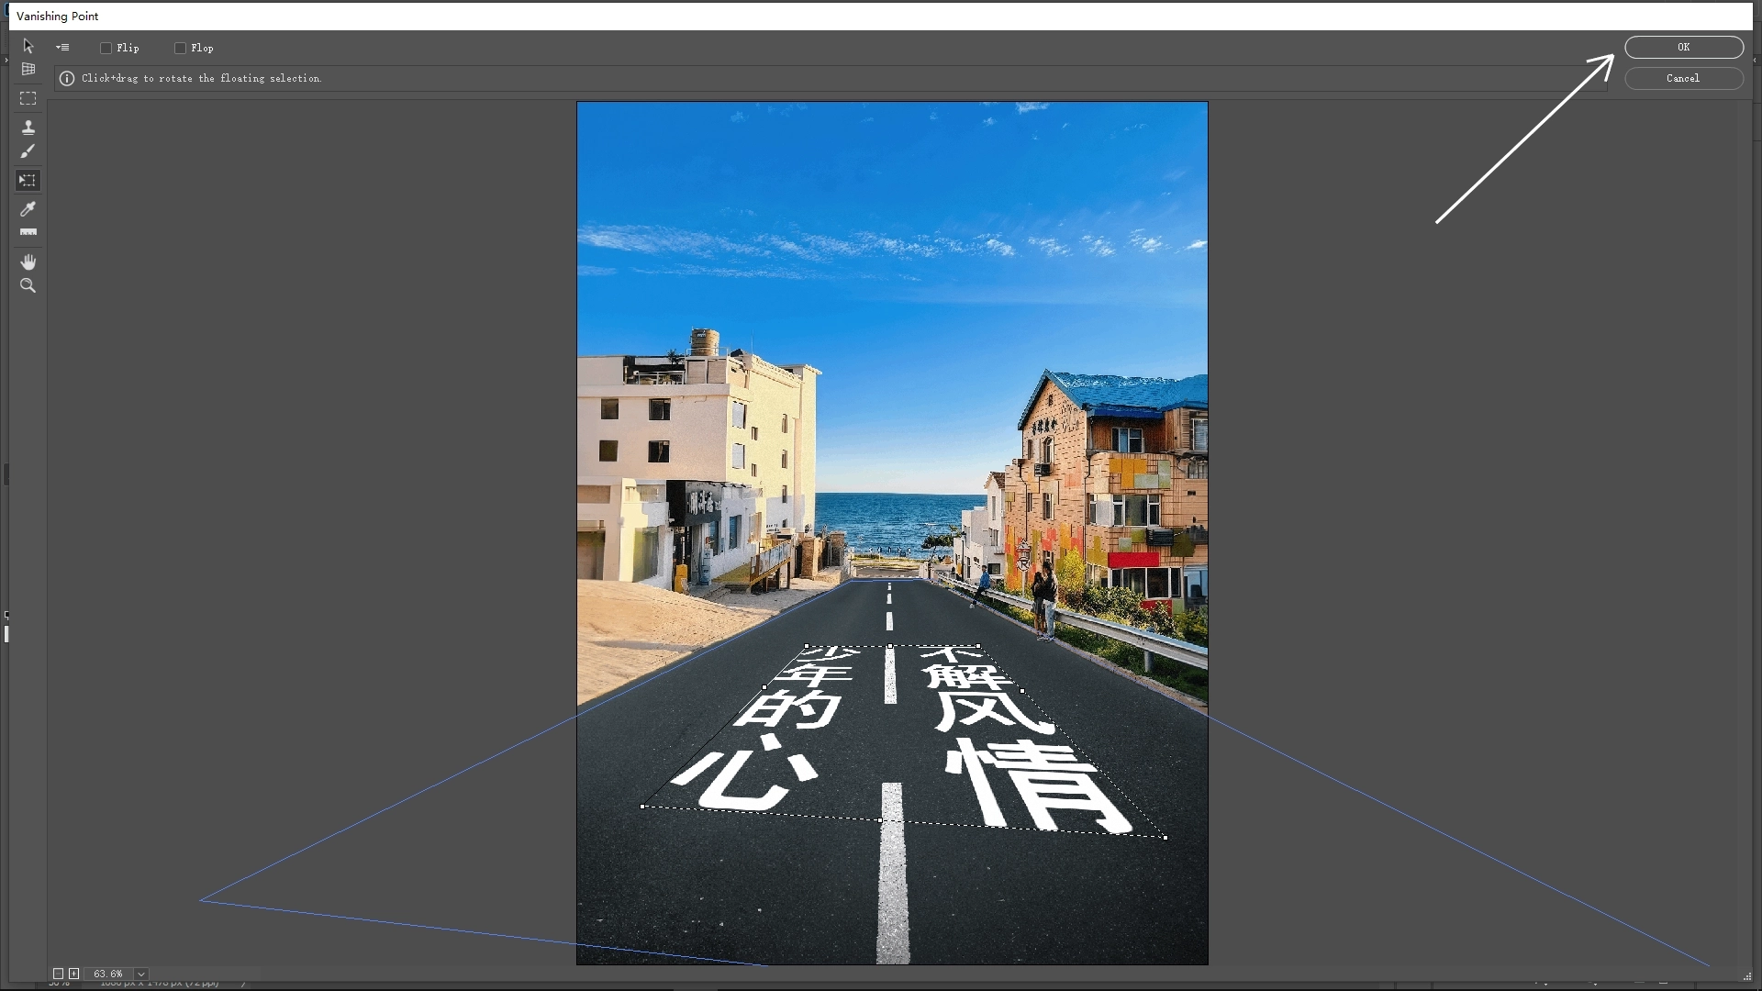1762x991 pixels.
Task: Pick a color with the Eyedropper tool
Action: 28,209
